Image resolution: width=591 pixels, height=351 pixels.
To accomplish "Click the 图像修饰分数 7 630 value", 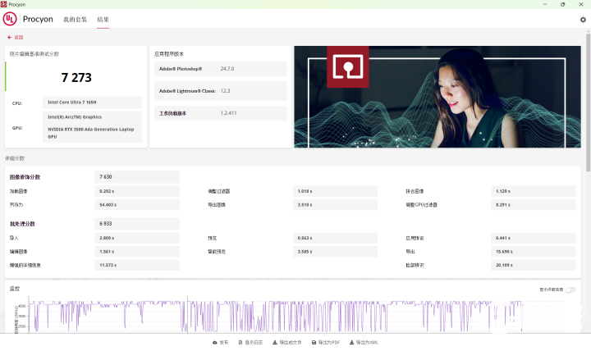I will pyautogui.click(x=136, y=176).
